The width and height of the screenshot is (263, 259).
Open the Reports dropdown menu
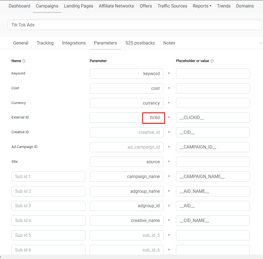202,6
